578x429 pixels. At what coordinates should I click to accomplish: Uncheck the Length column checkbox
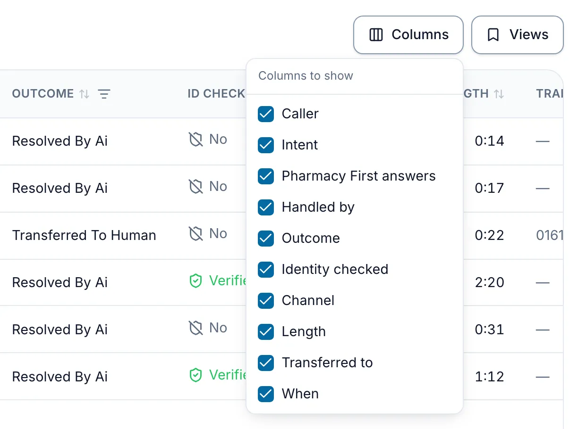tap(266, 331)
